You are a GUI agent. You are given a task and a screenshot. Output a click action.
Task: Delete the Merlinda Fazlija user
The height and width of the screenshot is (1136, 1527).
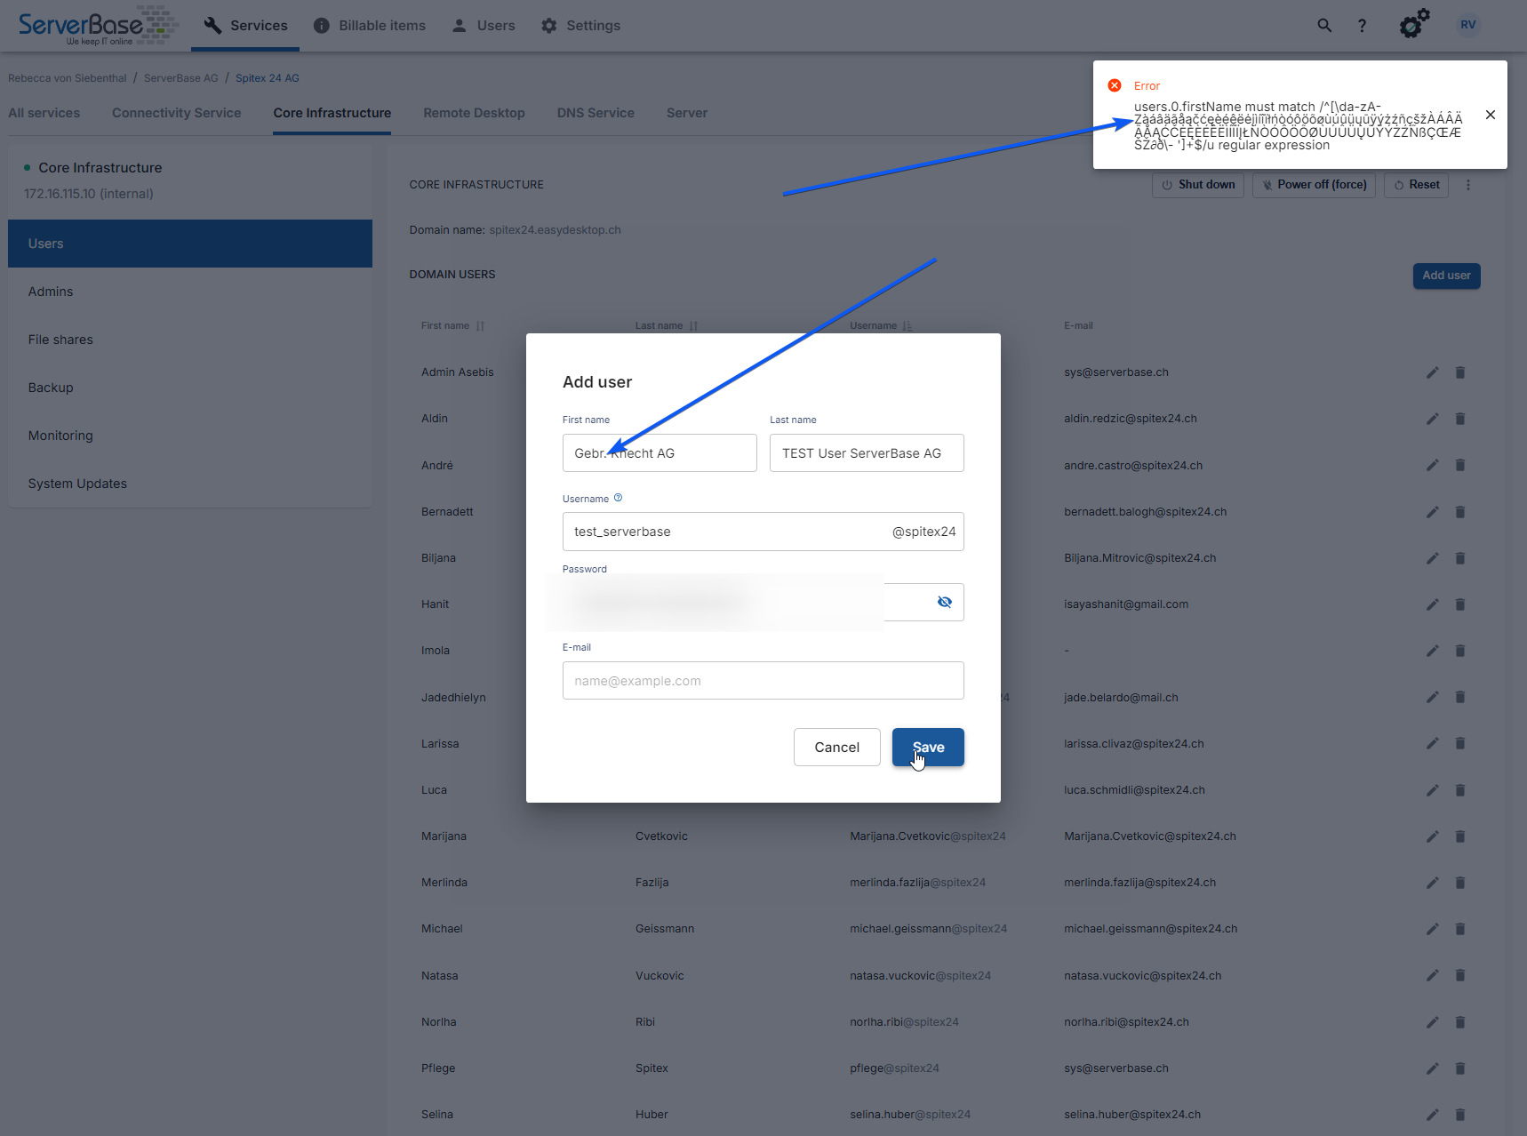coord(1459,883)
